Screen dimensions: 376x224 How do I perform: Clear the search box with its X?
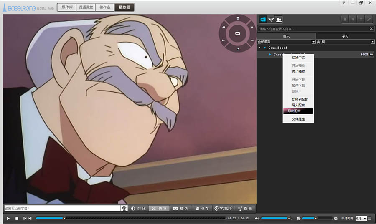click(371, 29)
